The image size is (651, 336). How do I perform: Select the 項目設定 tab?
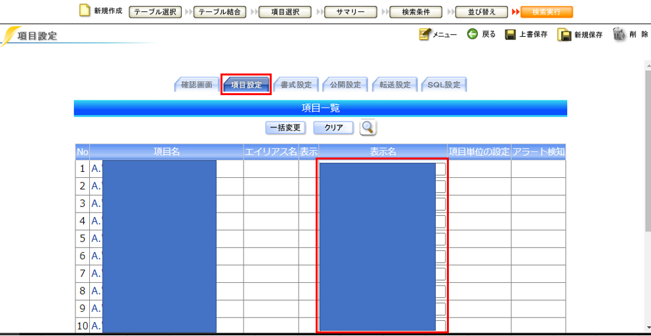(x=246, y=85)
